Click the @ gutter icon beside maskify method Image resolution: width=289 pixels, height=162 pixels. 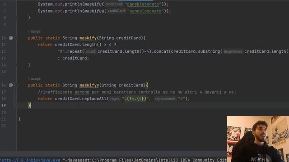tap(11, 38)
